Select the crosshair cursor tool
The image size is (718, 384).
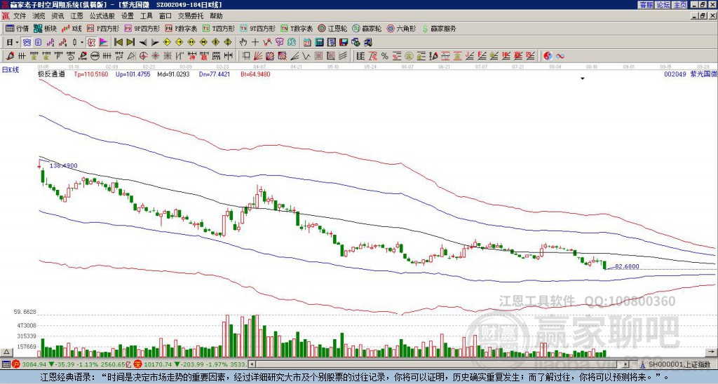(255, 43)
